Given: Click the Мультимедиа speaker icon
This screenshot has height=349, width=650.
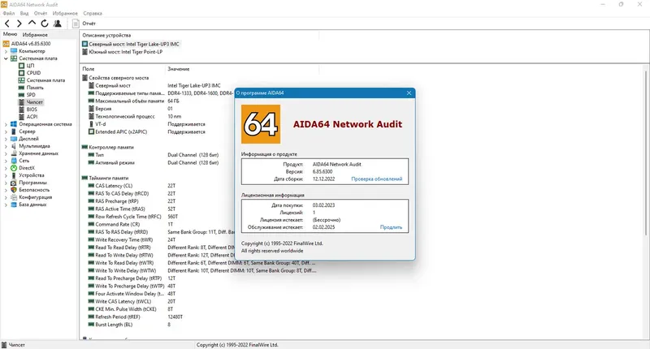Looking at the screenshot, I should pyautogui.click(x=14, y=146).
